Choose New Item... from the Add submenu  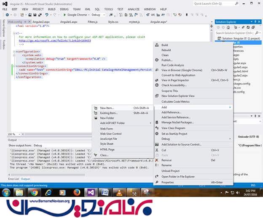click(x=107, y=108)
